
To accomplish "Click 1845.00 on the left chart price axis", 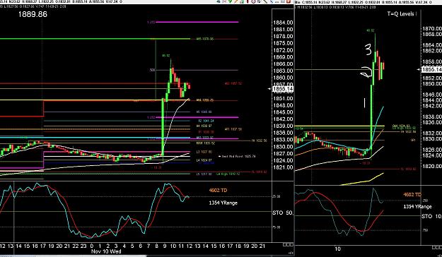I will pyautogui.click(x=283, y=112).
